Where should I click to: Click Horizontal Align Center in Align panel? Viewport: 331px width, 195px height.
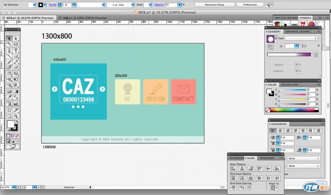pos(242,168)
